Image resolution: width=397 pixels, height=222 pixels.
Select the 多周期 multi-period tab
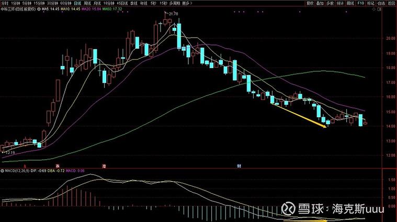pyautogui.click(x=175, y=3)
